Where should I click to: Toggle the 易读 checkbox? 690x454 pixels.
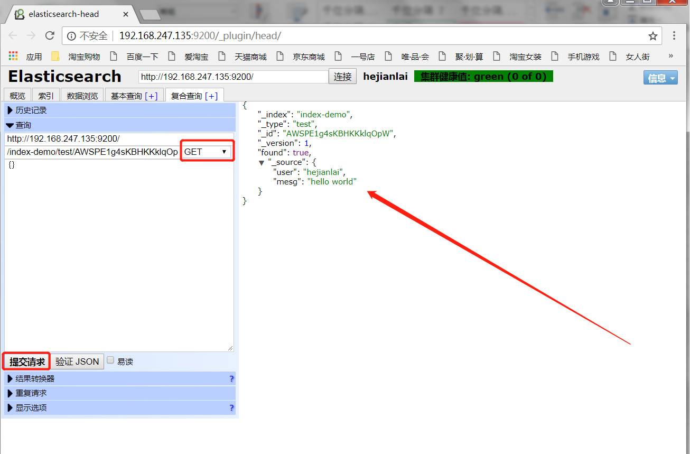pos(110,360)
